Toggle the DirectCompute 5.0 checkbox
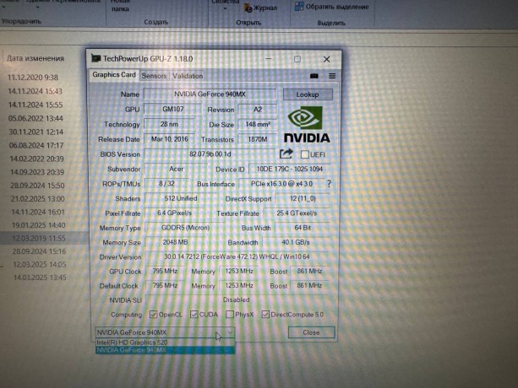Screen dimensions: 518x388 point(264,314)
